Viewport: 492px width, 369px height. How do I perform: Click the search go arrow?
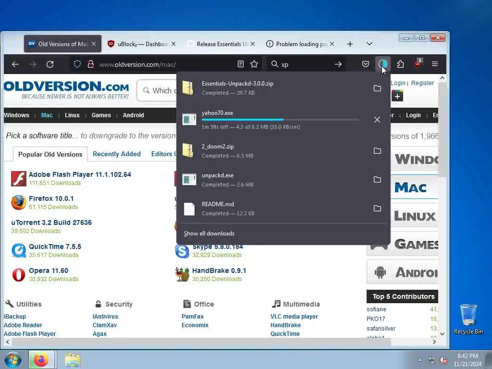click(338, 64)
